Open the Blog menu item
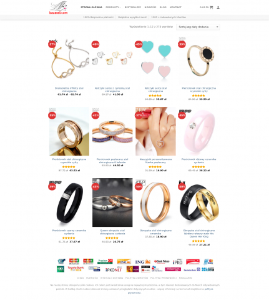The image size is (269, 300). coord(163,7)
